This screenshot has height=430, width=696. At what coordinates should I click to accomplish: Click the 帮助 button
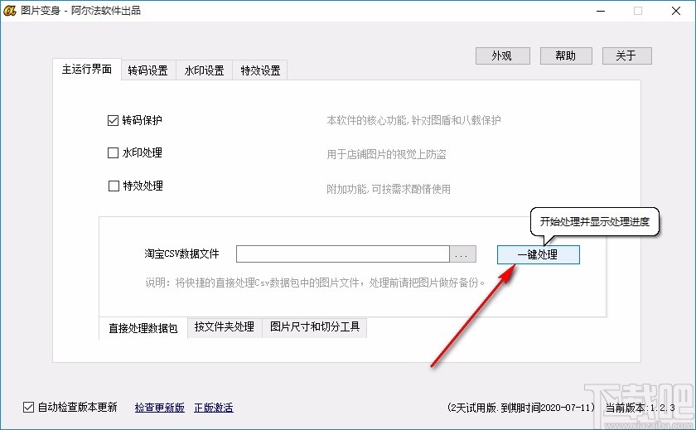click(x=566, y=56)
